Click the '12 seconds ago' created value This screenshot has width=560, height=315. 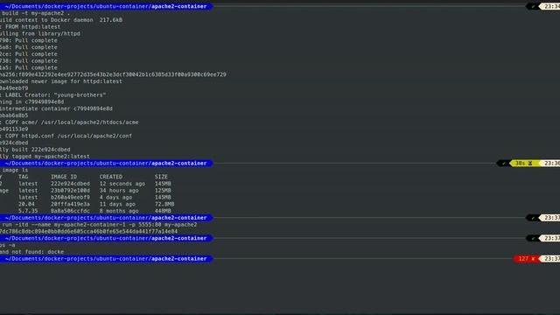pos(122,184)
